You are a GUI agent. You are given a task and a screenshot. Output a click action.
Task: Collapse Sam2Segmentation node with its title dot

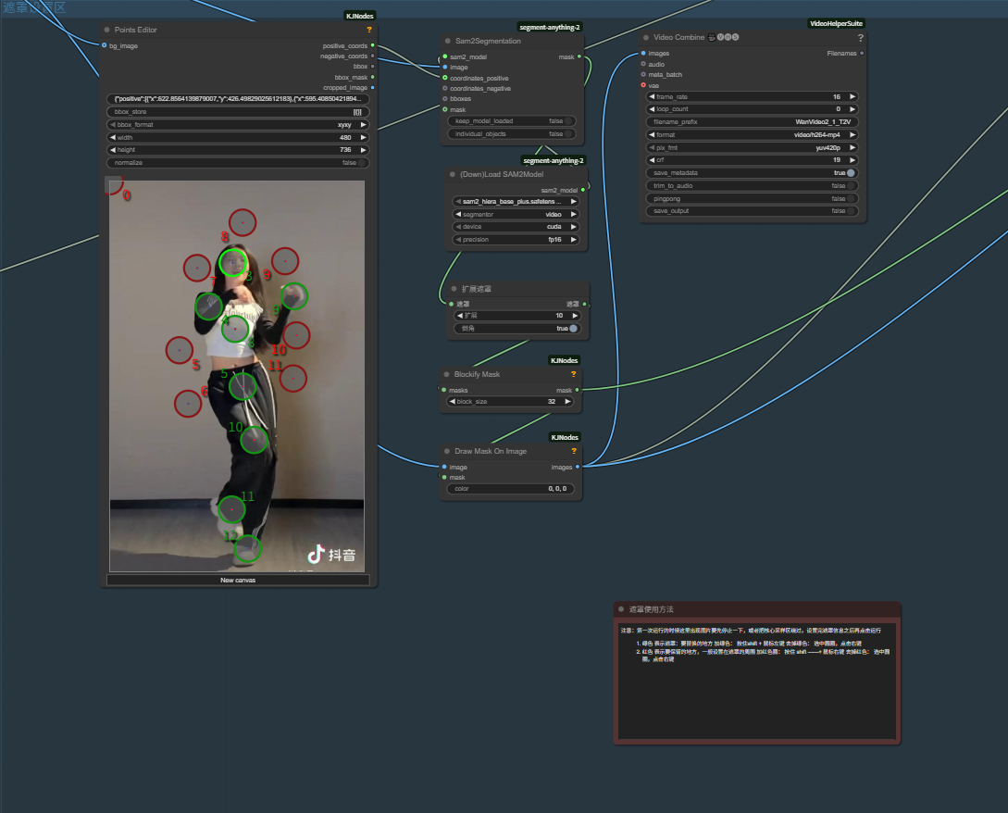point(448,41)
